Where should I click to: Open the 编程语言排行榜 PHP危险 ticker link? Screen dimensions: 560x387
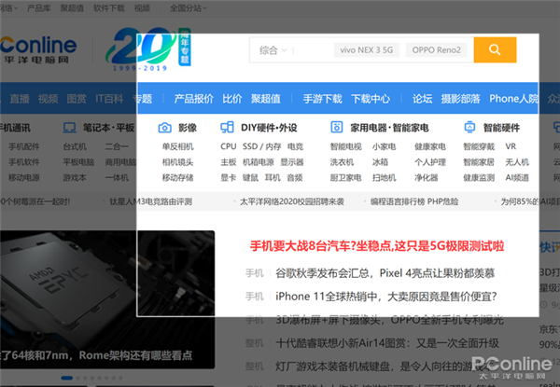coord(414,201)
